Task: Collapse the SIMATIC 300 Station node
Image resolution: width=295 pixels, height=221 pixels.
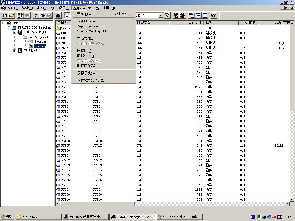Action: coord(9,28)
